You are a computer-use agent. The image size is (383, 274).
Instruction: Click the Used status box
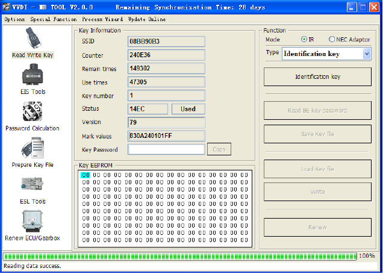point(188,109)
